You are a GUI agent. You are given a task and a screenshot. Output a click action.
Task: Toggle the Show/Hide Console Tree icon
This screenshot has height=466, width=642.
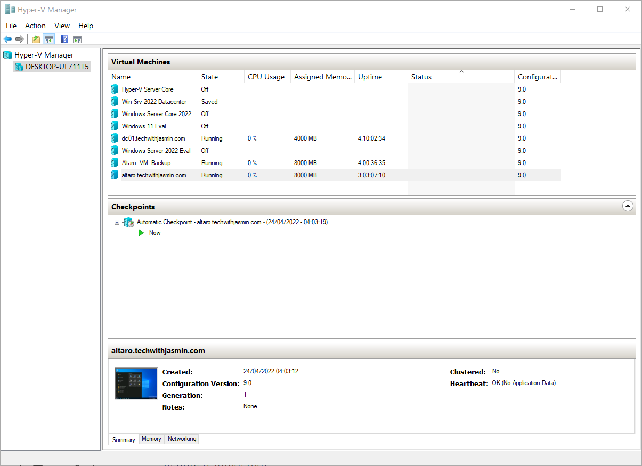pos(48,39)
